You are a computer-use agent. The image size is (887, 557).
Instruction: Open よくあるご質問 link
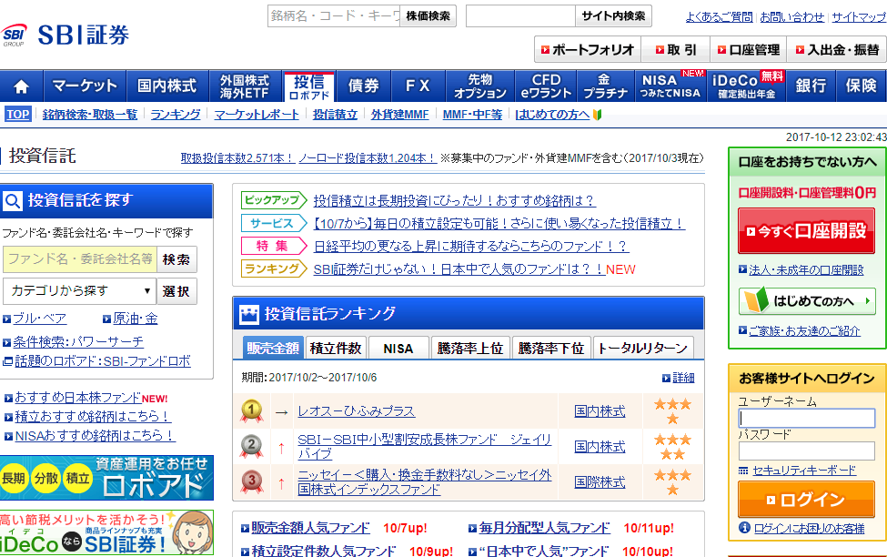point(719,17)
